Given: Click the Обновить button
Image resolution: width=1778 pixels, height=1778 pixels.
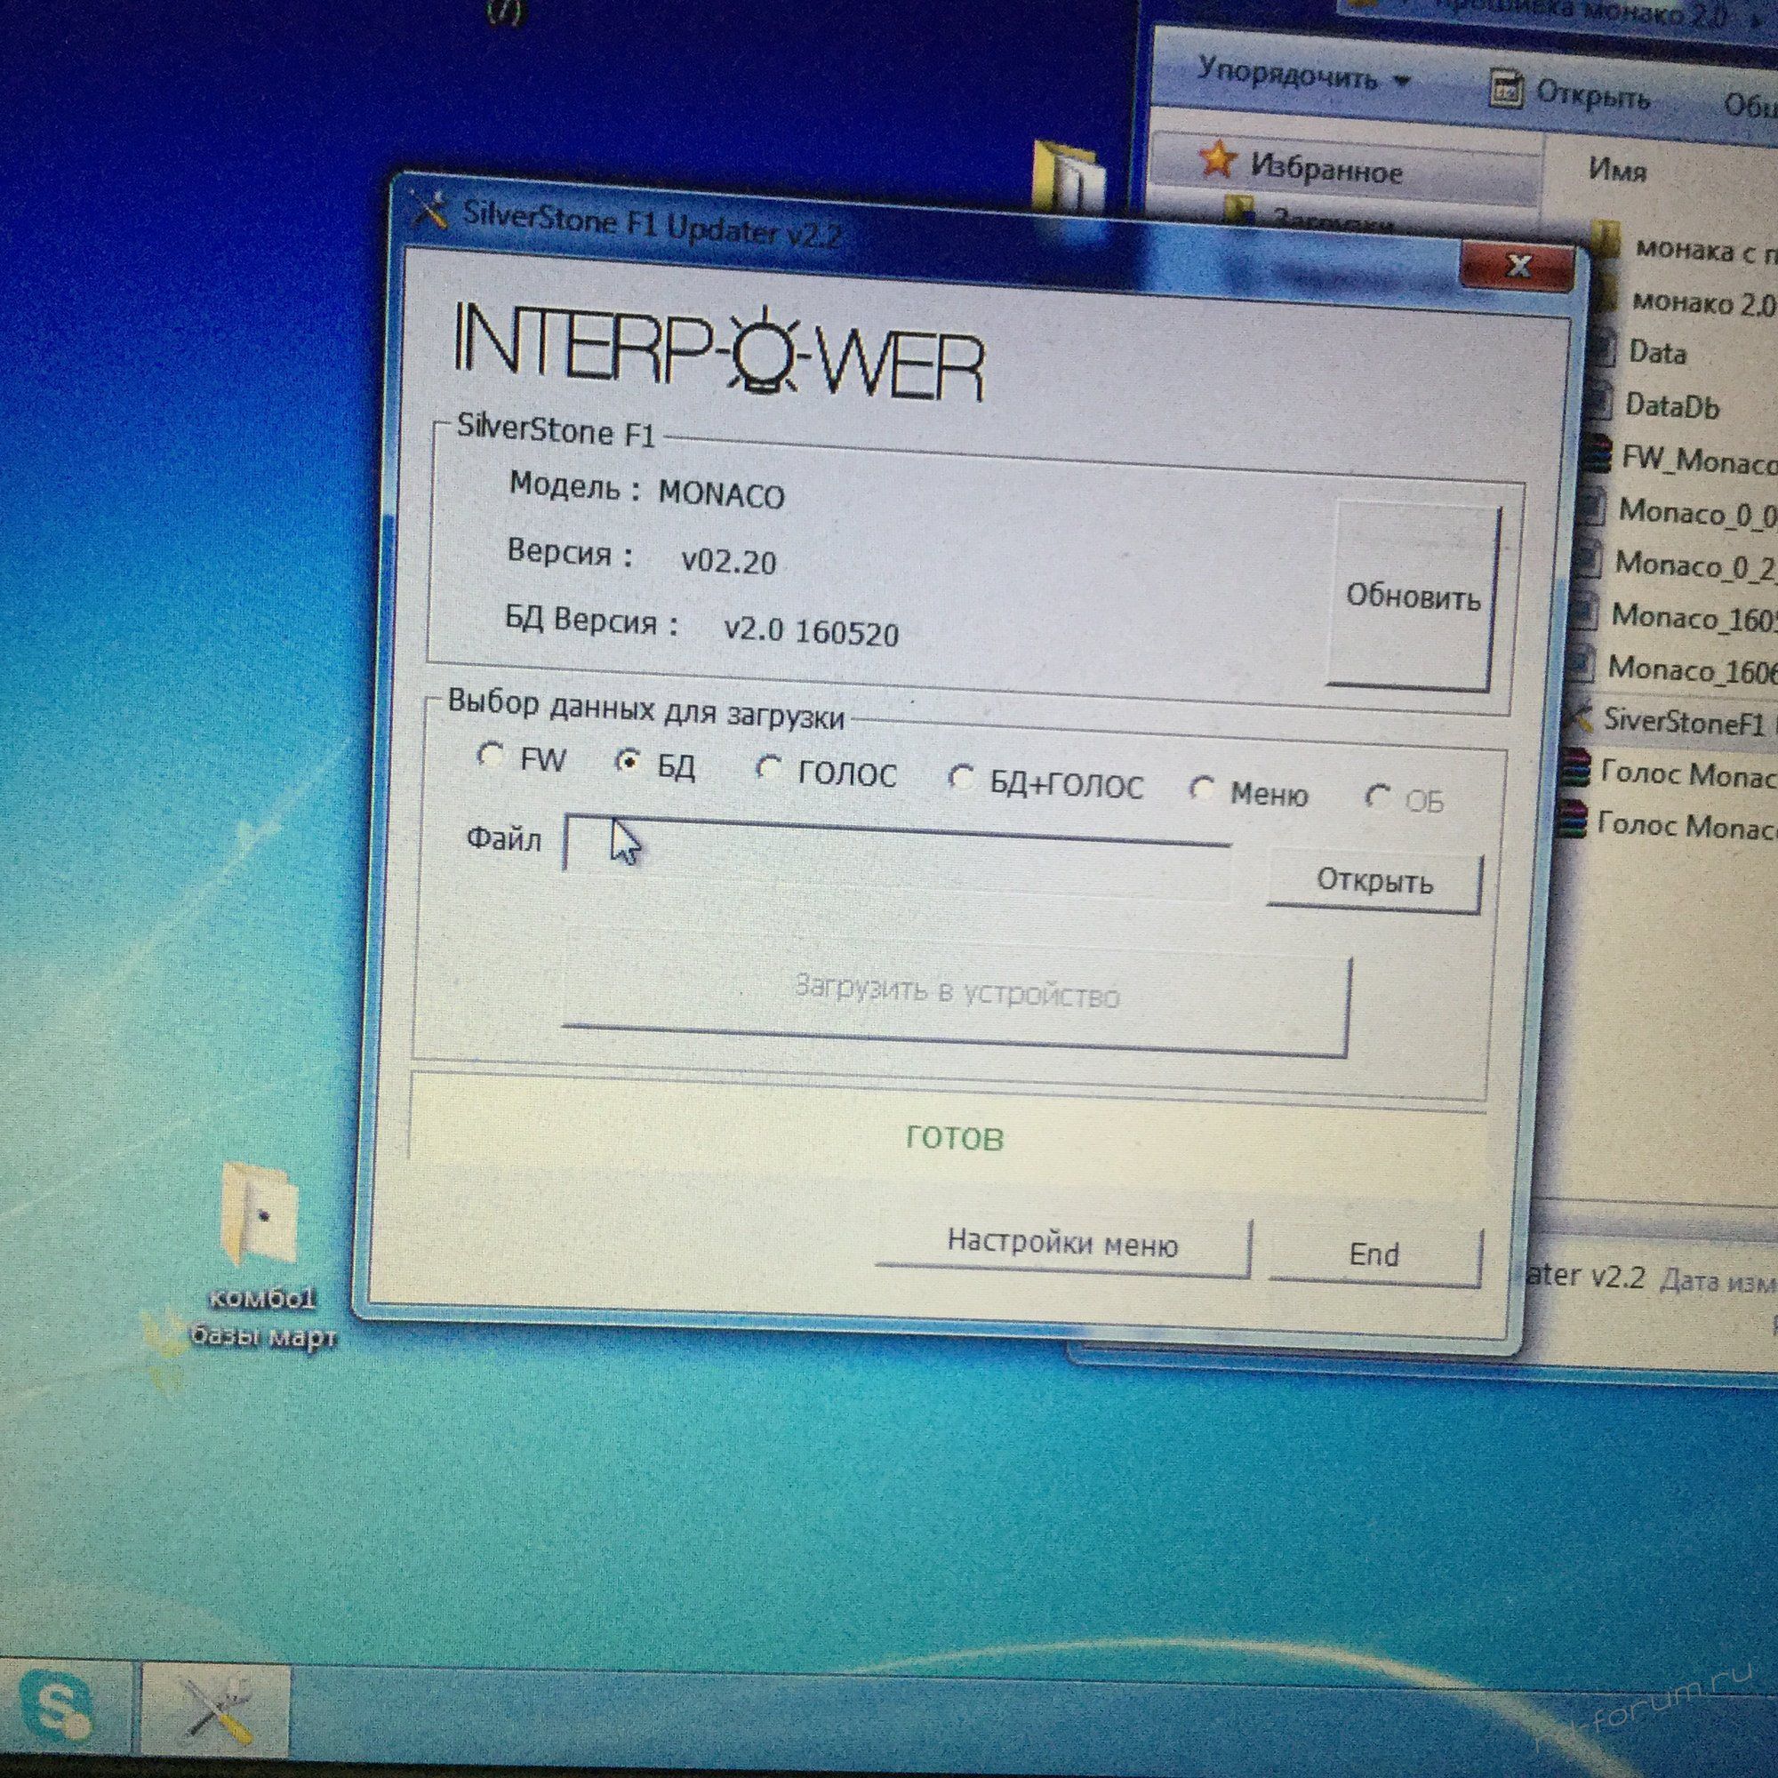Looking at the screenshot, I should [x=1412, y=597].
